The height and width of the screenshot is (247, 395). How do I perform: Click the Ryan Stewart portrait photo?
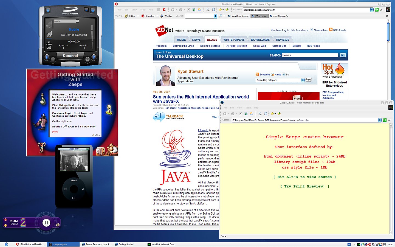pos(165,76)
